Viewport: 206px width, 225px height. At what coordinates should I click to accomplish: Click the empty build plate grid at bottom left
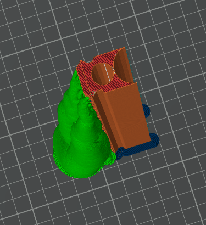tap(27, 198)
